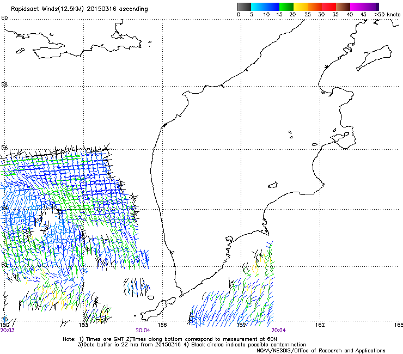Image resolution: width=403 pixels, height=354 pixels.
Task: Click the dark purple 45-50 knots swatch
Action: click(371, 7)
